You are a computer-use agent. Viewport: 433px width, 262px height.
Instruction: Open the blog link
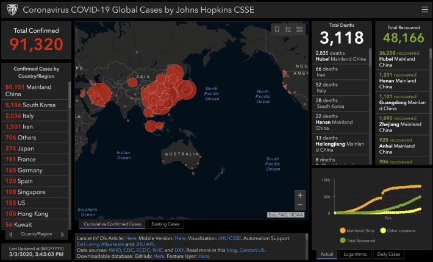tap(231, 250)
